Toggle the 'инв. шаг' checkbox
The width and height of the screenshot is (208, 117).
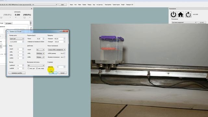point(28,69)
